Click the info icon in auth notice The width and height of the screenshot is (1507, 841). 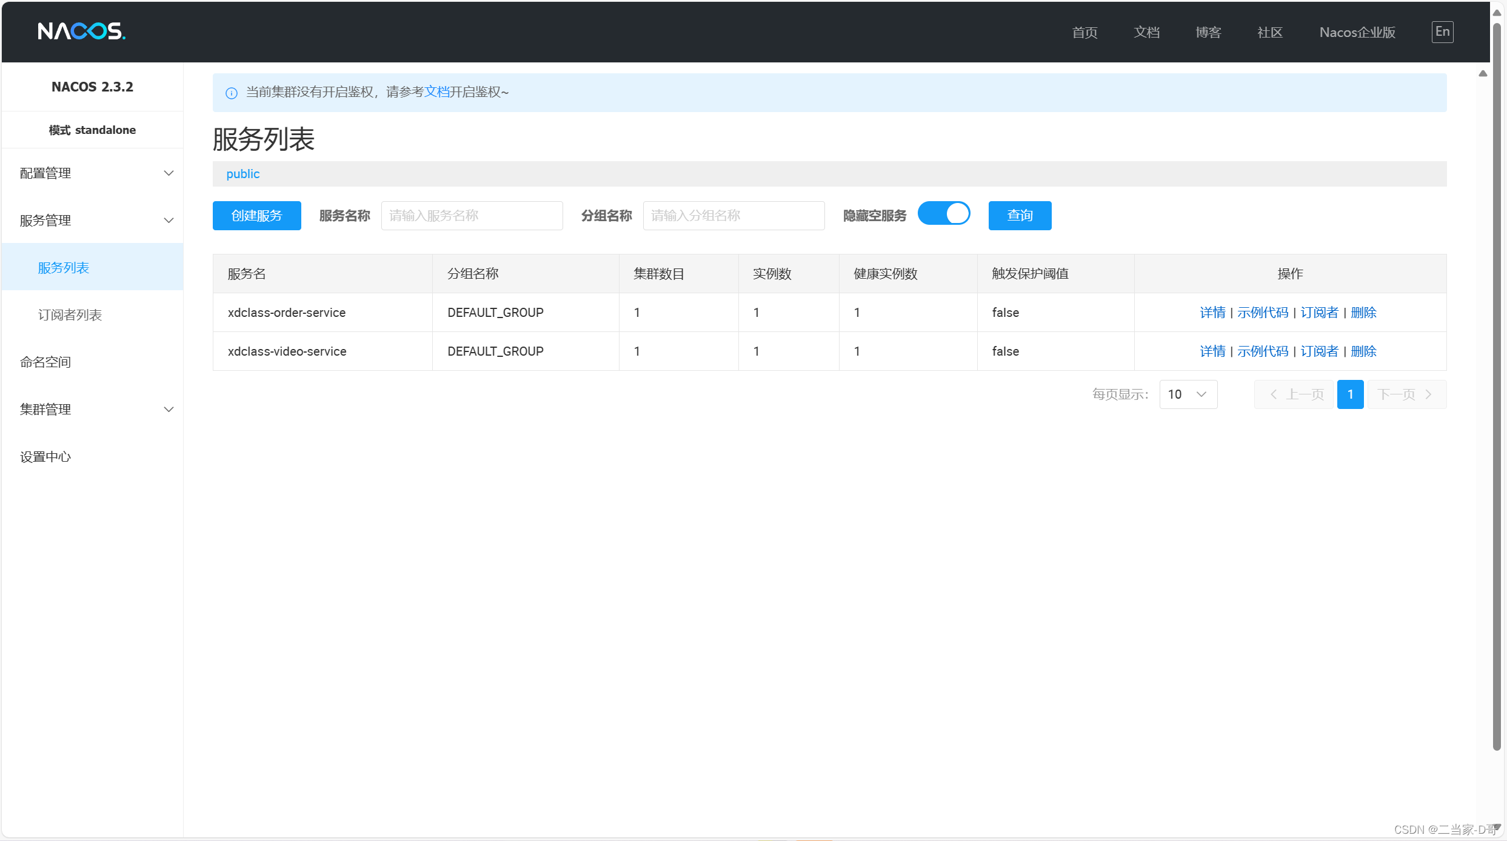pos(231,93)
